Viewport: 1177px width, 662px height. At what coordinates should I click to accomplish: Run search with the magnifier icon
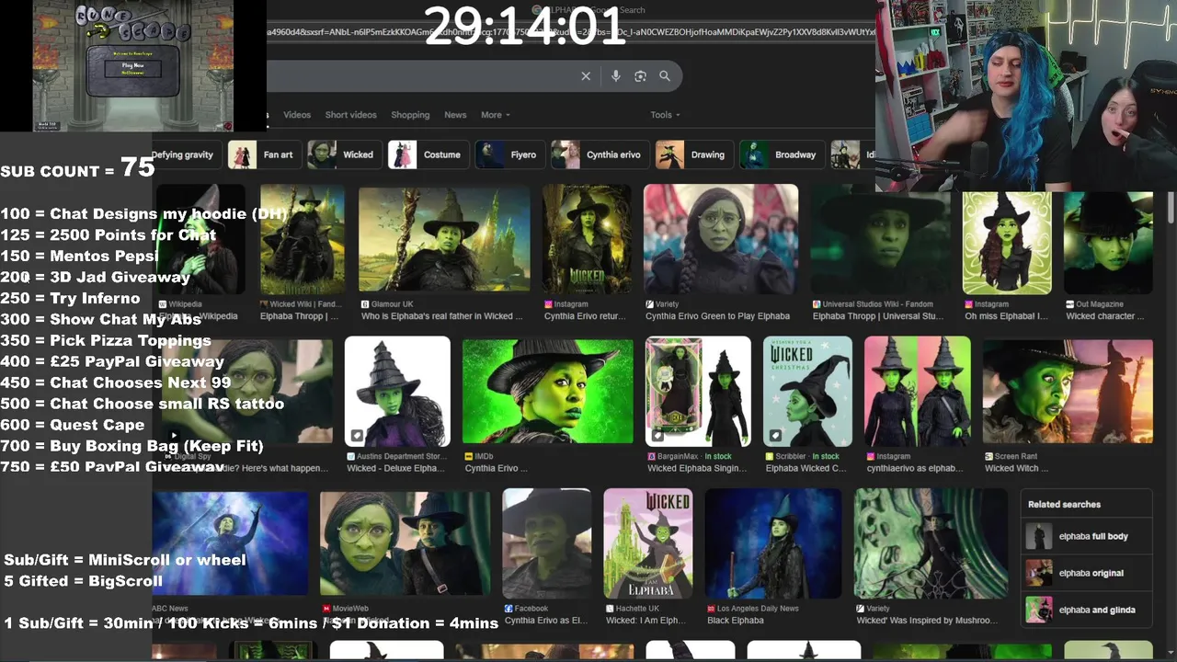(665, 76)
